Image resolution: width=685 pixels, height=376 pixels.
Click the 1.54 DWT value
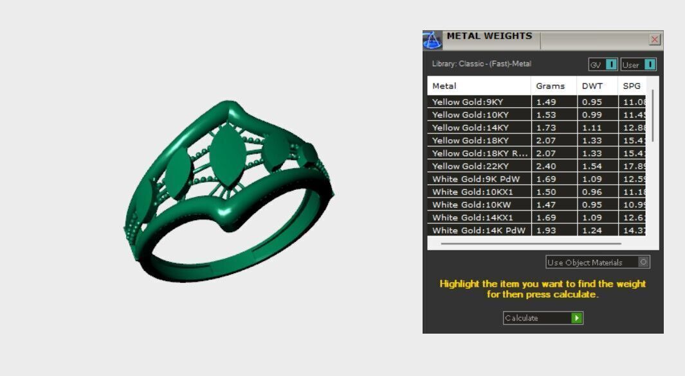(592, 166)
